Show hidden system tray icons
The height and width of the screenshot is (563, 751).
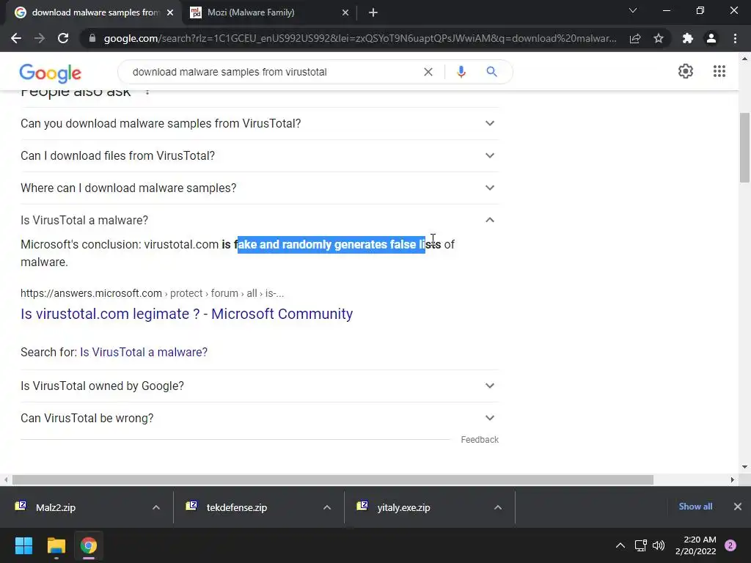click(620, 545)
